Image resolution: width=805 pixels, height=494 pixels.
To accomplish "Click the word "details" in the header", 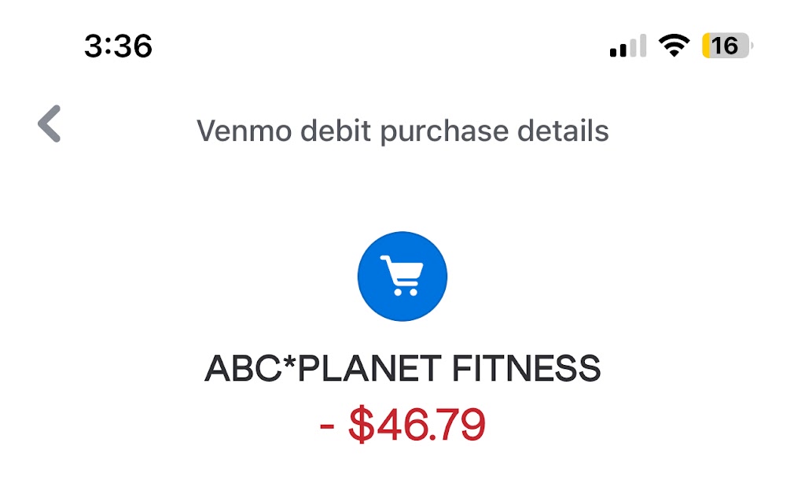I will pos(563,131).
